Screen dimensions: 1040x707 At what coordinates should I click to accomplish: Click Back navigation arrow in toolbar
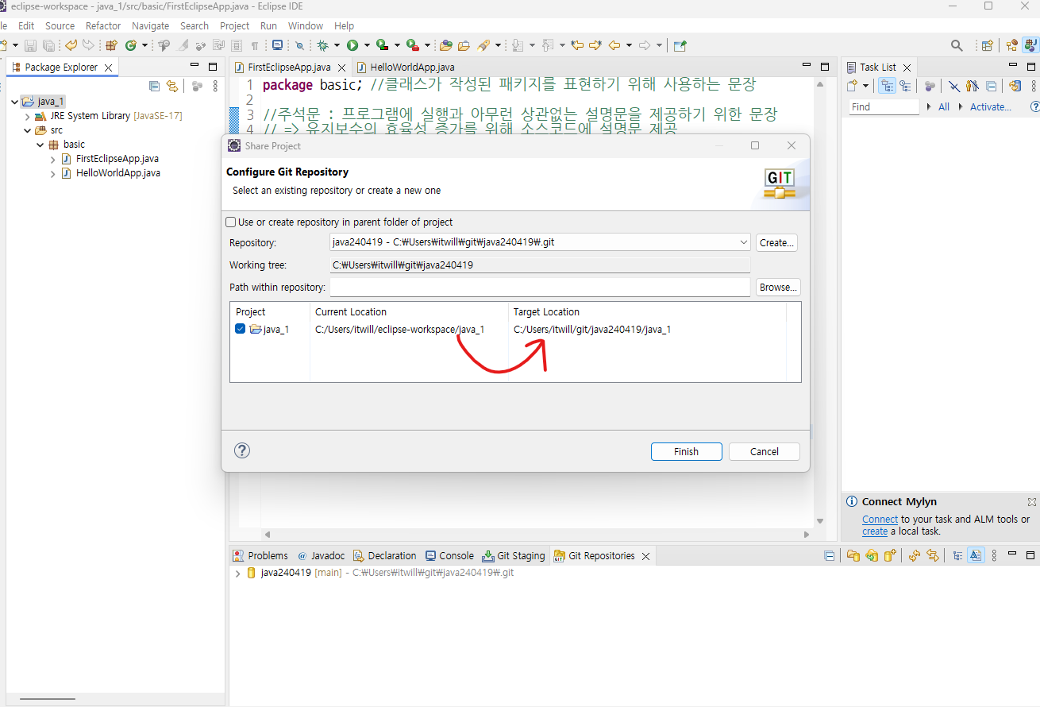(x=614, y=45)
